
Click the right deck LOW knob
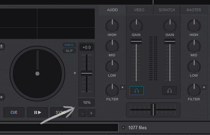coord(194,66)
